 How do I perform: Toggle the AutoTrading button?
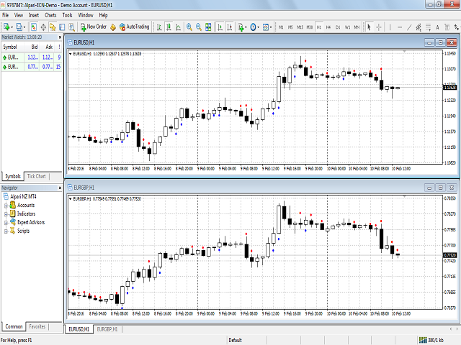point(135,27)
